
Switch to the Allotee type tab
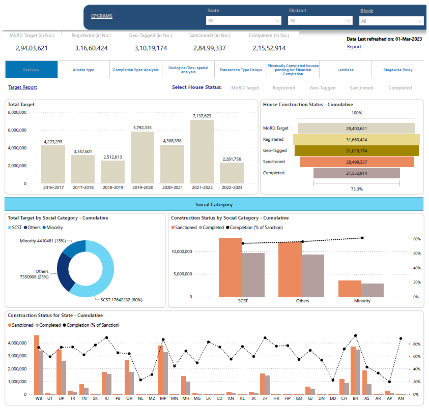[83, 70]
